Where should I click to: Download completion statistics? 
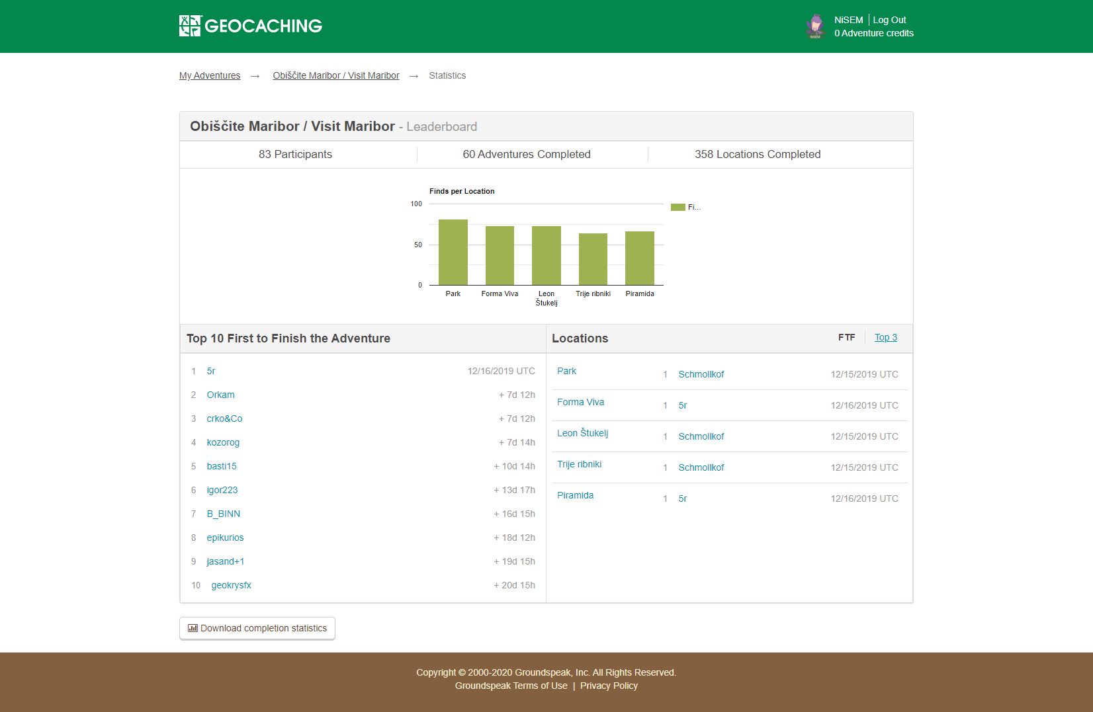click(x=257, y=628)
